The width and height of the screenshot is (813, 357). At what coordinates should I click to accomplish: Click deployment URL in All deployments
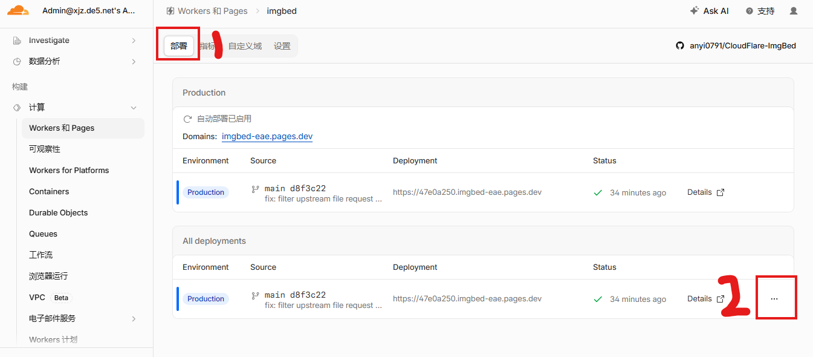(x=467, y=299)
